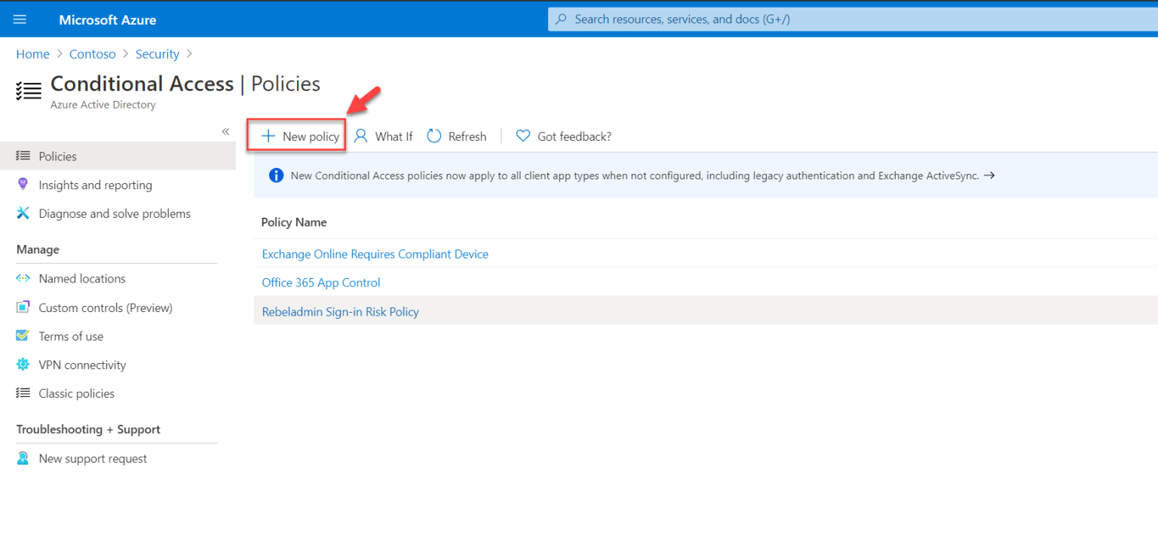Follow the client app types notice arrow
The height and width of the screenshot is (547, 1158).
990,175
